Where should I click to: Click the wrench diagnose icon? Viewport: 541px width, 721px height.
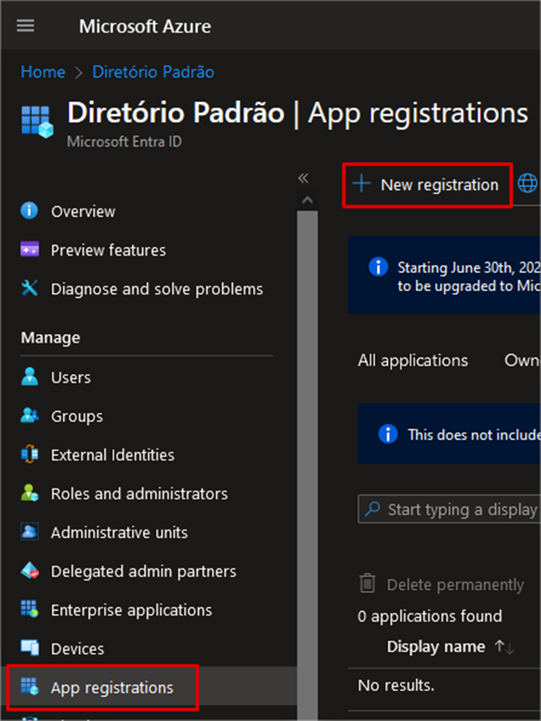[29, 288]
